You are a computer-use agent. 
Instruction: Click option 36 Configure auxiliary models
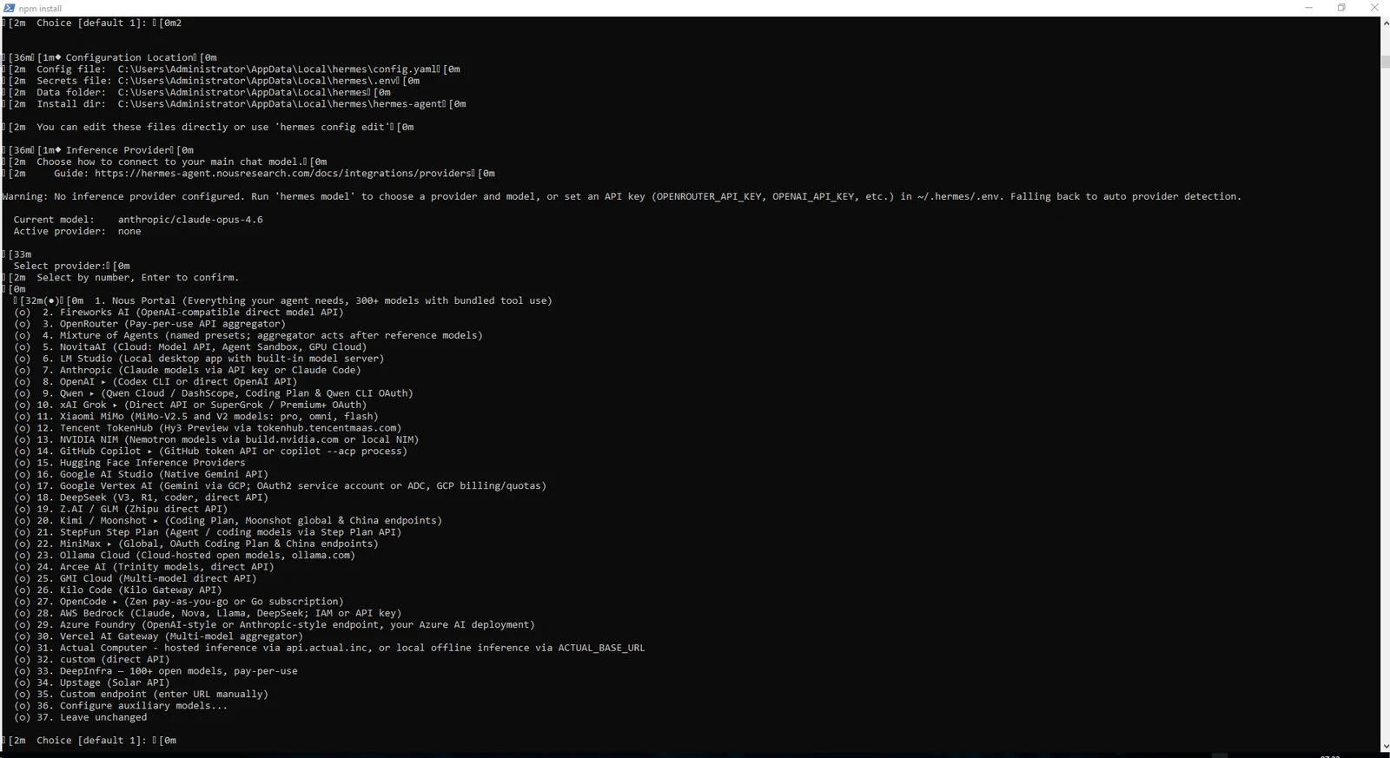[x=121, y=706]
